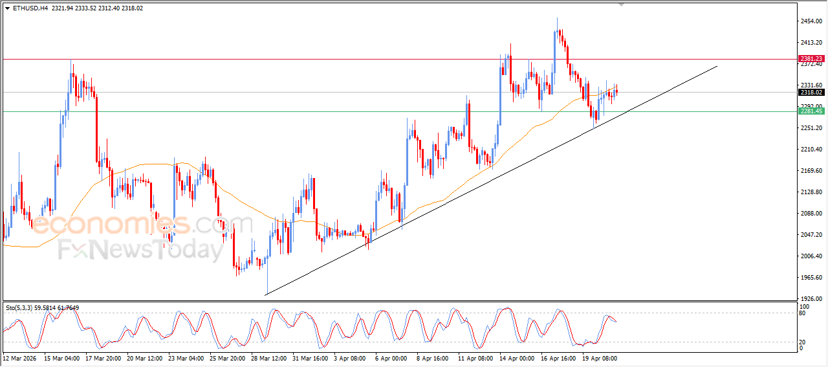The height and width of the screenshot is (367, 828).
Task: Click the 20 Mar 12:00 time label
Action: [146, 357]
